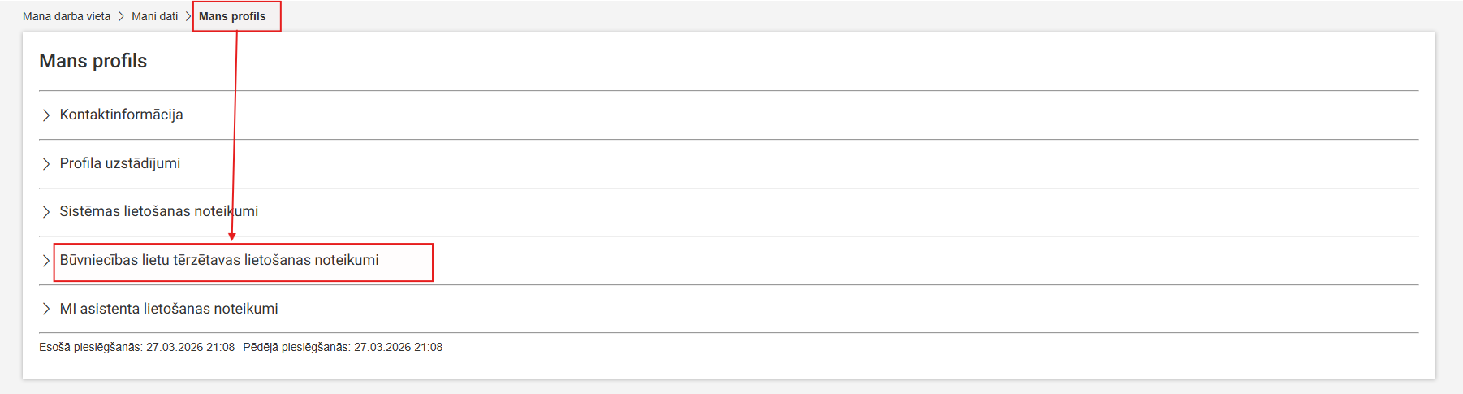The image size is (1463, 394).
Task: Click chevron beside Sistēmas lietošanas noteikumi
Action: [x=46, y=212]
